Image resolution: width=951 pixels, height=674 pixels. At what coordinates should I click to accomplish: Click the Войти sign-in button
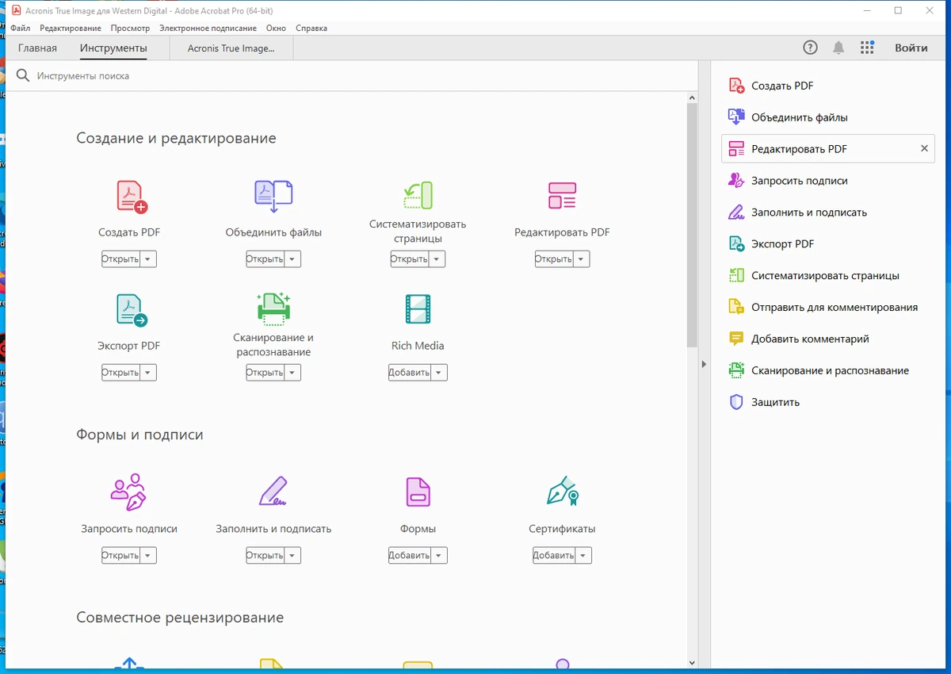(x=911, y=48)
